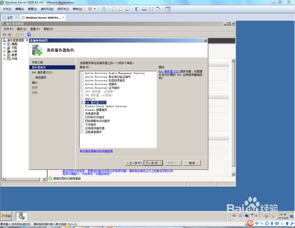Check Windows Server Update Services role

click(82, 106)
